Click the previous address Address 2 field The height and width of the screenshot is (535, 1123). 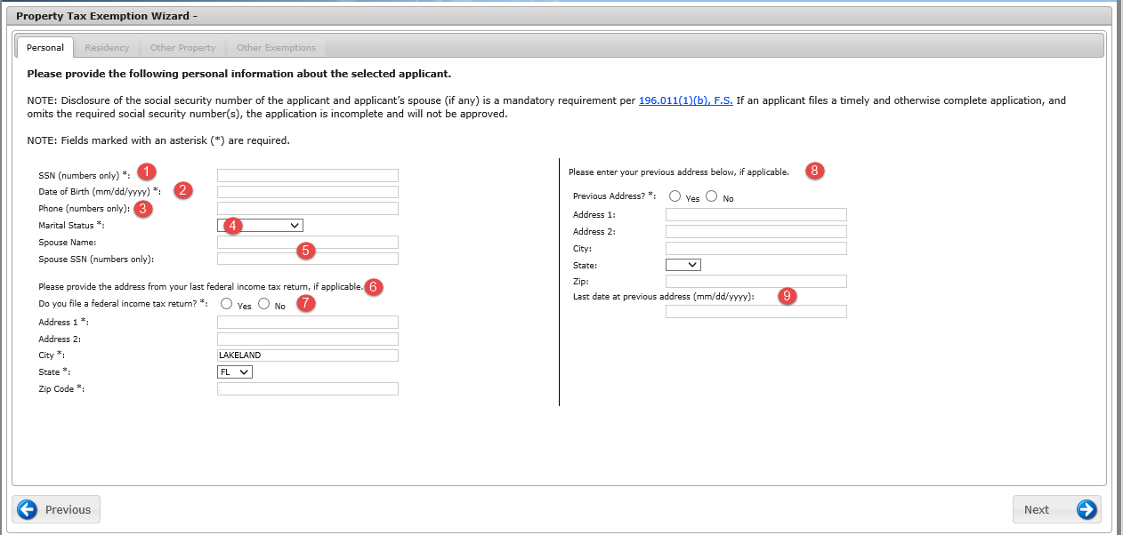(x=756, y=232)
